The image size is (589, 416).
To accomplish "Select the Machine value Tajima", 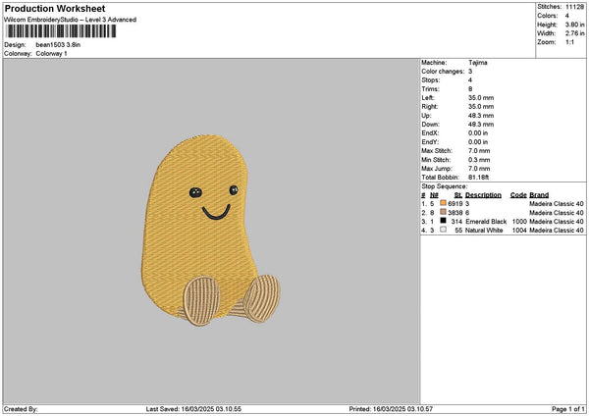I will tap(479, 62).
